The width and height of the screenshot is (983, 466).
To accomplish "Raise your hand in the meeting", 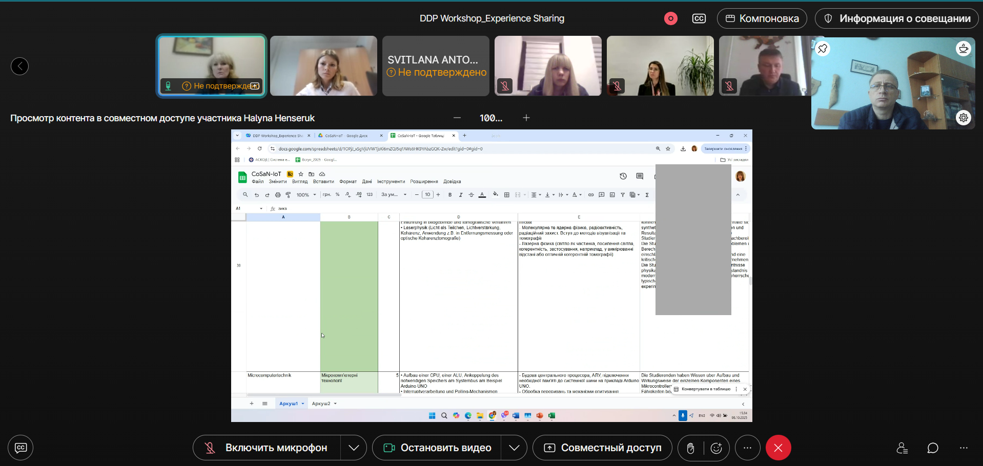I will (x=690, y=448).
